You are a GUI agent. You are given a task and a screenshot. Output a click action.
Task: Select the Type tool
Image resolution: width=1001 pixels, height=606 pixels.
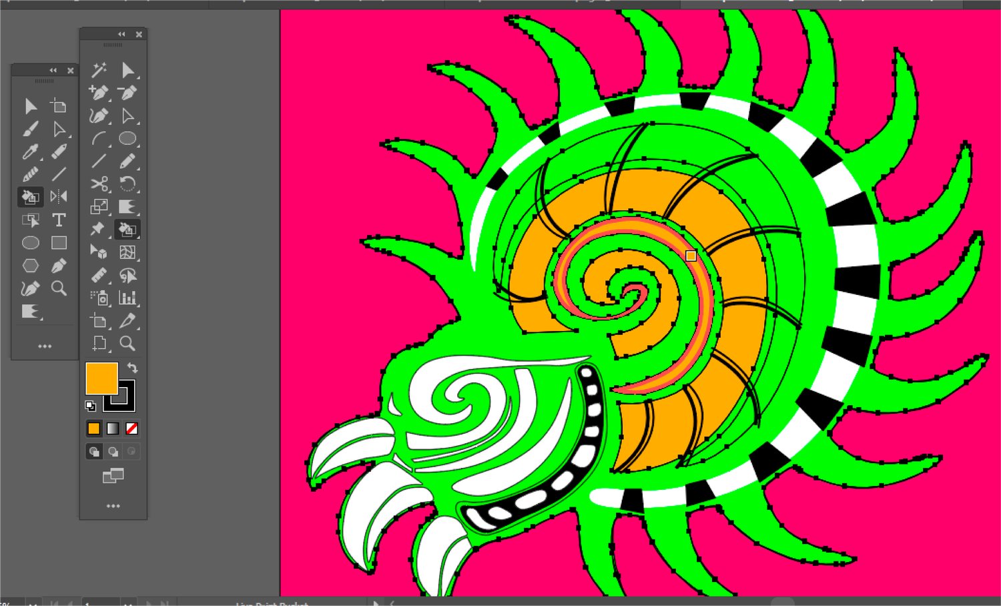tap(59, 220)
